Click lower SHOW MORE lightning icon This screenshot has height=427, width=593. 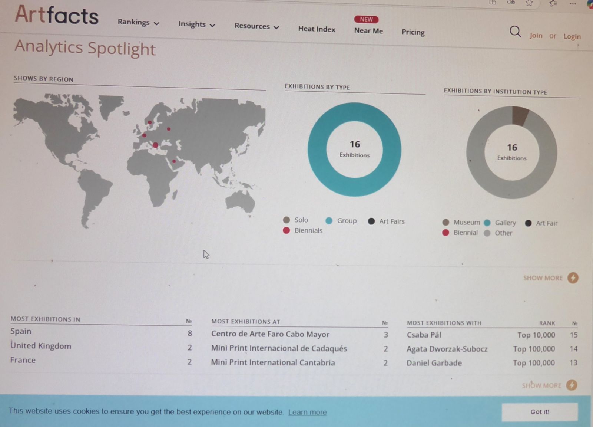tap(572, 385)
